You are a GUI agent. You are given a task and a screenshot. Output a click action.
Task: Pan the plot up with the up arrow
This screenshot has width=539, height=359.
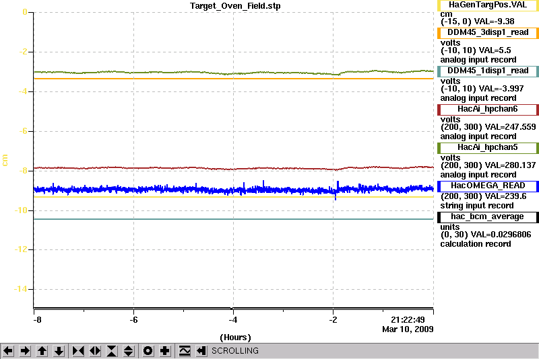tap(42, 351)
